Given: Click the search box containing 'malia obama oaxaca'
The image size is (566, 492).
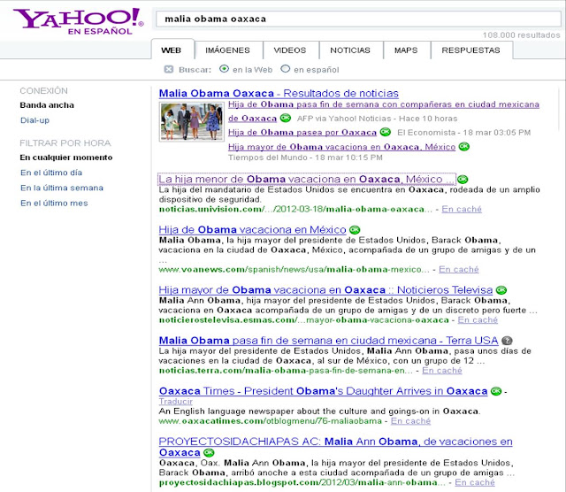Looking at the screenshot, I should click(358, 19).
